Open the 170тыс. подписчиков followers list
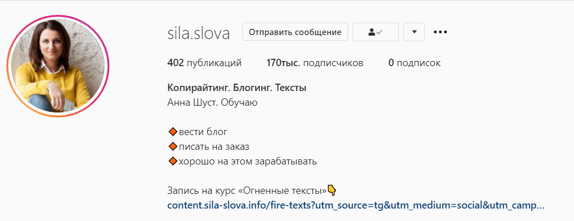 point(315,63)
